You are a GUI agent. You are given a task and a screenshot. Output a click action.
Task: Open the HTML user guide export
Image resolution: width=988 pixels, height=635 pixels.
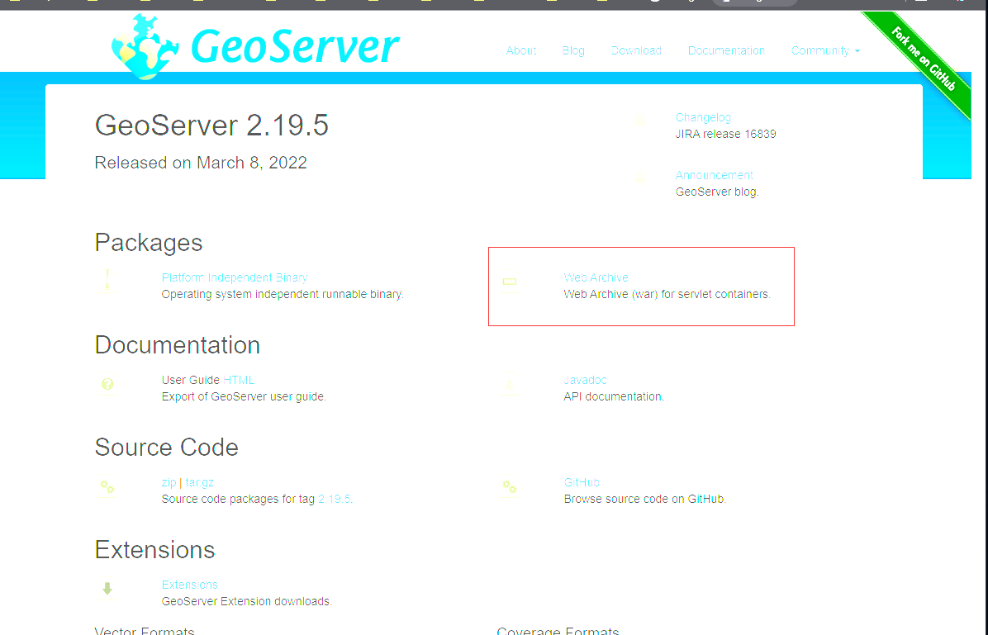(x=240, y=380)
